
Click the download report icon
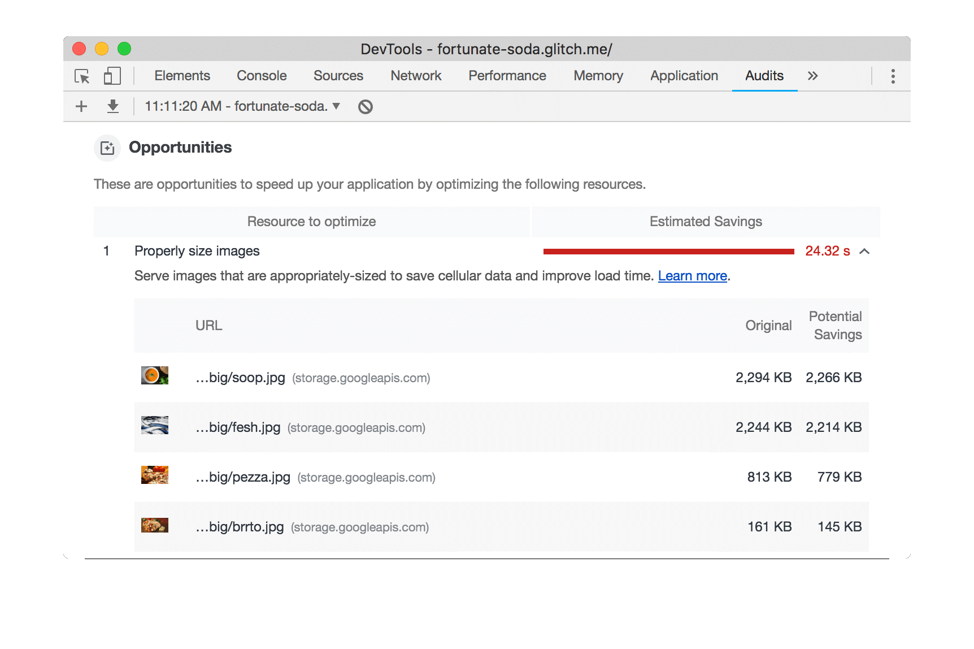(x=112, y=106)
